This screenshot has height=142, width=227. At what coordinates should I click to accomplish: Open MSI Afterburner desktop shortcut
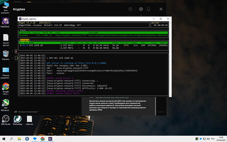pyautogui.click(x=6, y=105)
